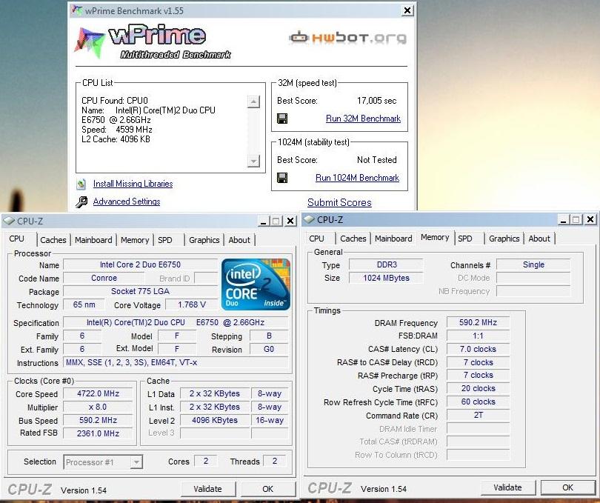Close the wPrime Benchmark window
600x503 pixels.
[x=407, y=10]
